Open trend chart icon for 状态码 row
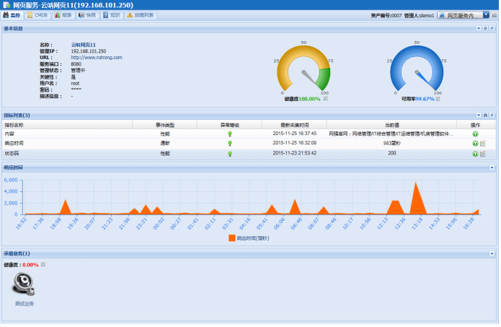Image resolution: width=501 pixels, height=327 pixels. (x=483, y=154)
